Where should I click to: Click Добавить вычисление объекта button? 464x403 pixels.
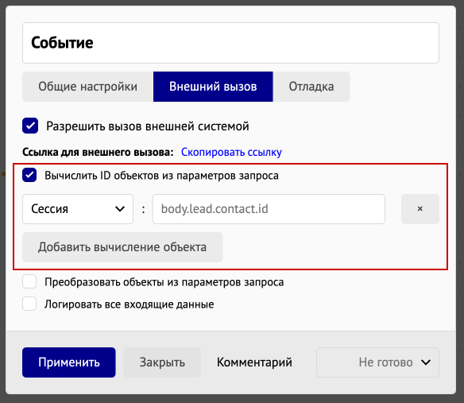[122, 247]
